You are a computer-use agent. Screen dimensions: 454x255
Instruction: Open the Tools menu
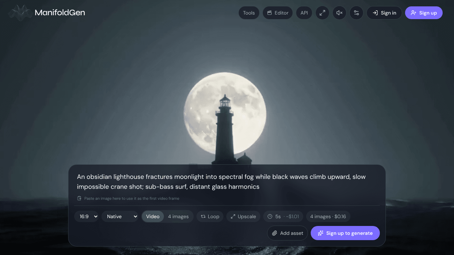(x=249, y=13)
